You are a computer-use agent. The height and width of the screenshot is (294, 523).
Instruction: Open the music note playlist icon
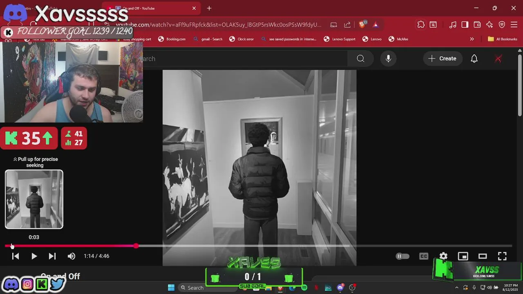click(x=453, y=24)
